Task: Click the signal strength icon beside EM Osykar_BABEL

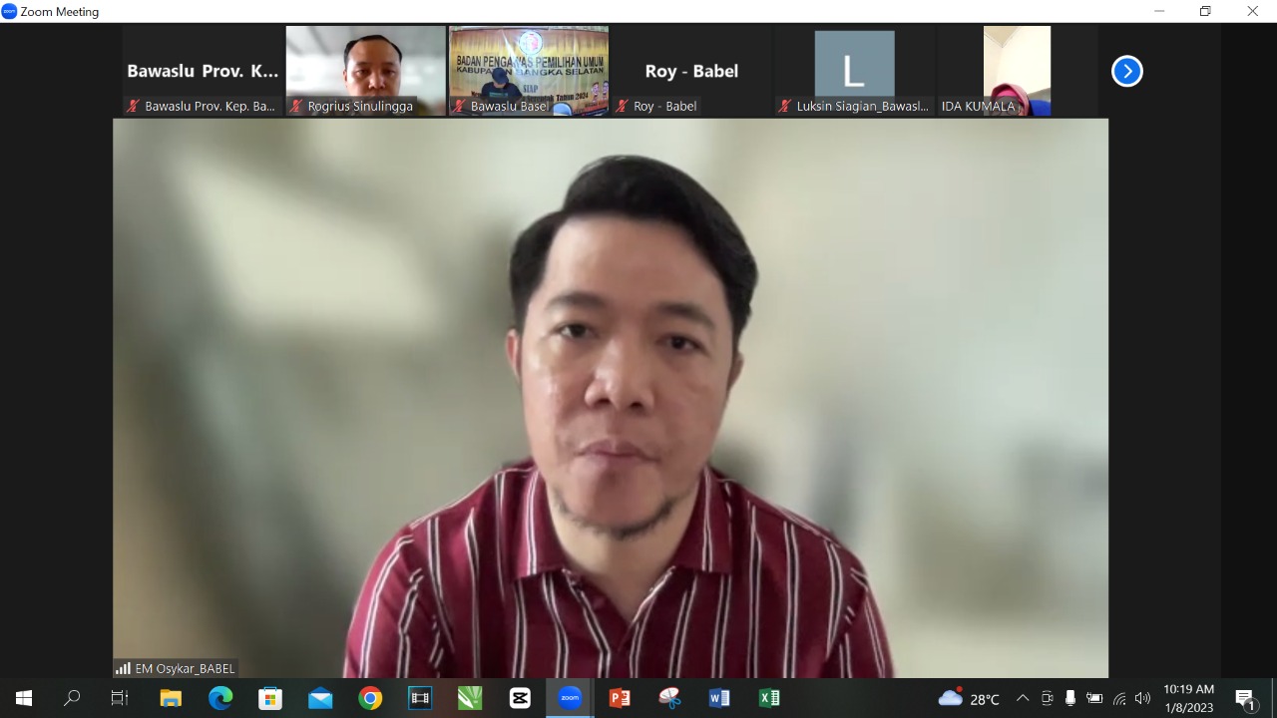Action: coord(123,668)
